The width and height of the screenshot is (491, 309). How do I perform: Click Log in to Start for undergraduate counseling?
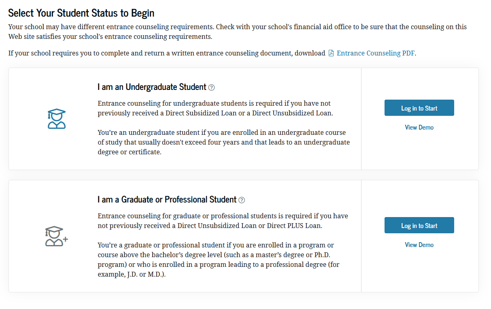(419, 108)
